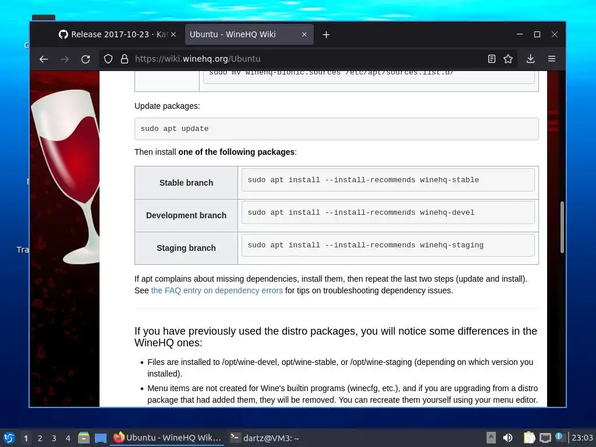Open the tracking protection shield icon
The image size is (596, 447).
click(108, 59)
